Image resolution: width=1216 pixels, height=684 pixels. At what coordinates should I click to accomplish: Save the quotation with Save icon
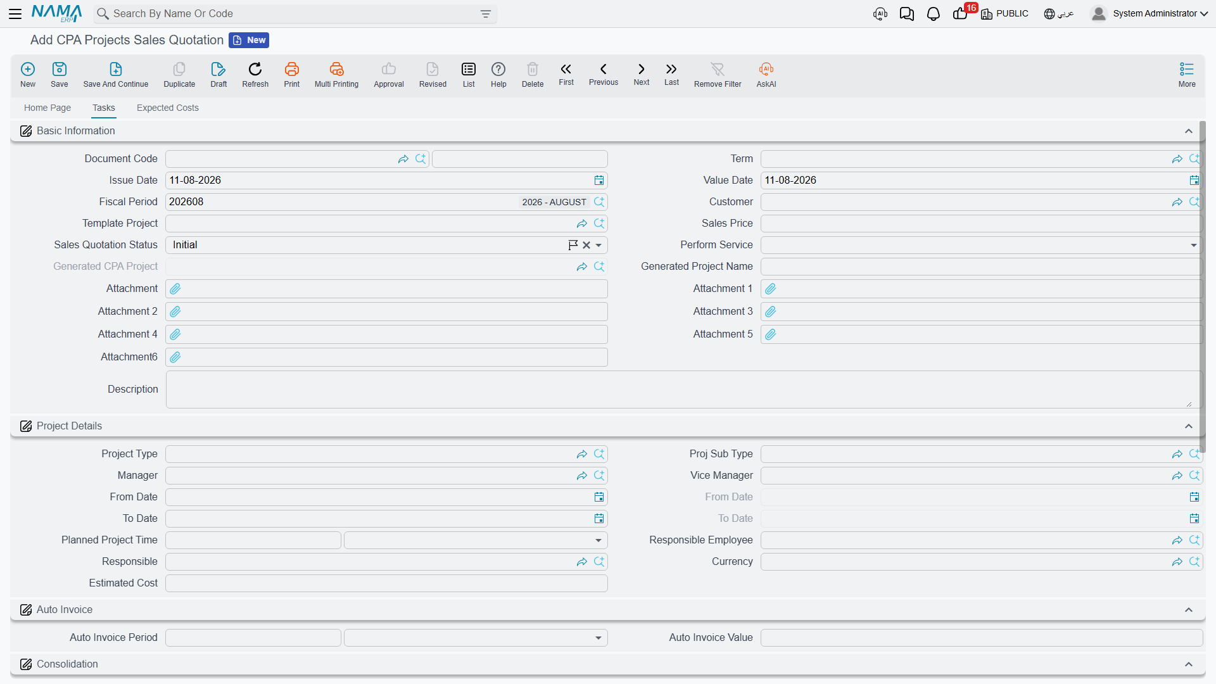(x=60, y=75)
